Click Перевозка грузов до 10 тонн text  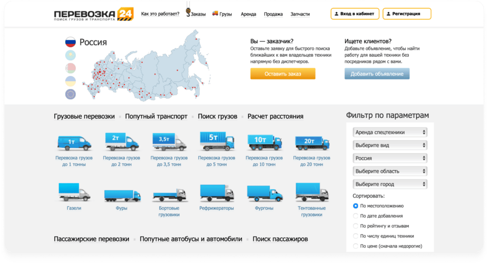tap(264, 161)
